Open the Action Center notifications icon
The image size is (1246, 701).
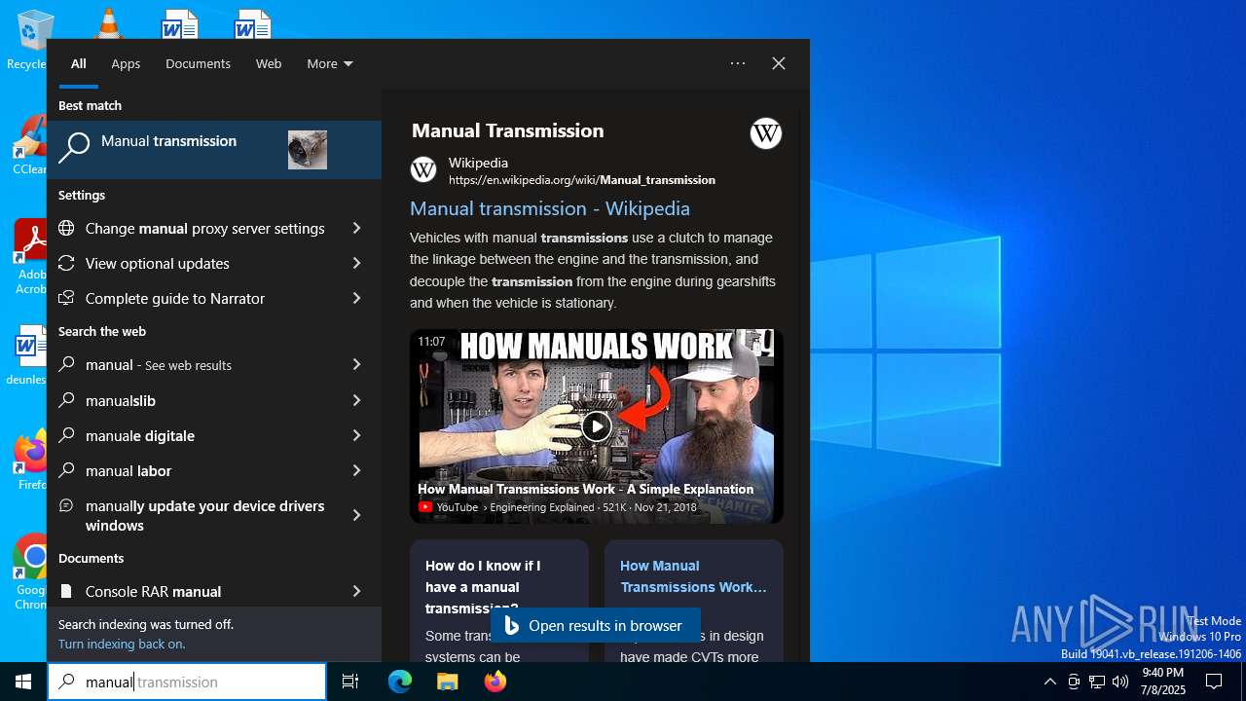coord(1214,682)
